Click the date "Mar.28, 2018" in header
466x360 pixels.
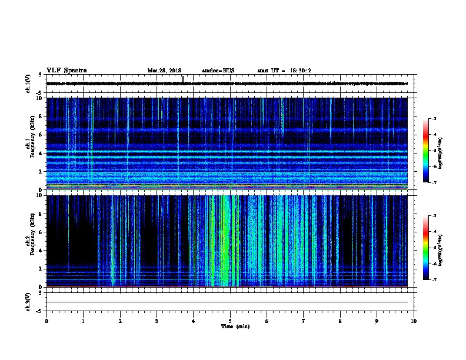(x=164, y=71)
